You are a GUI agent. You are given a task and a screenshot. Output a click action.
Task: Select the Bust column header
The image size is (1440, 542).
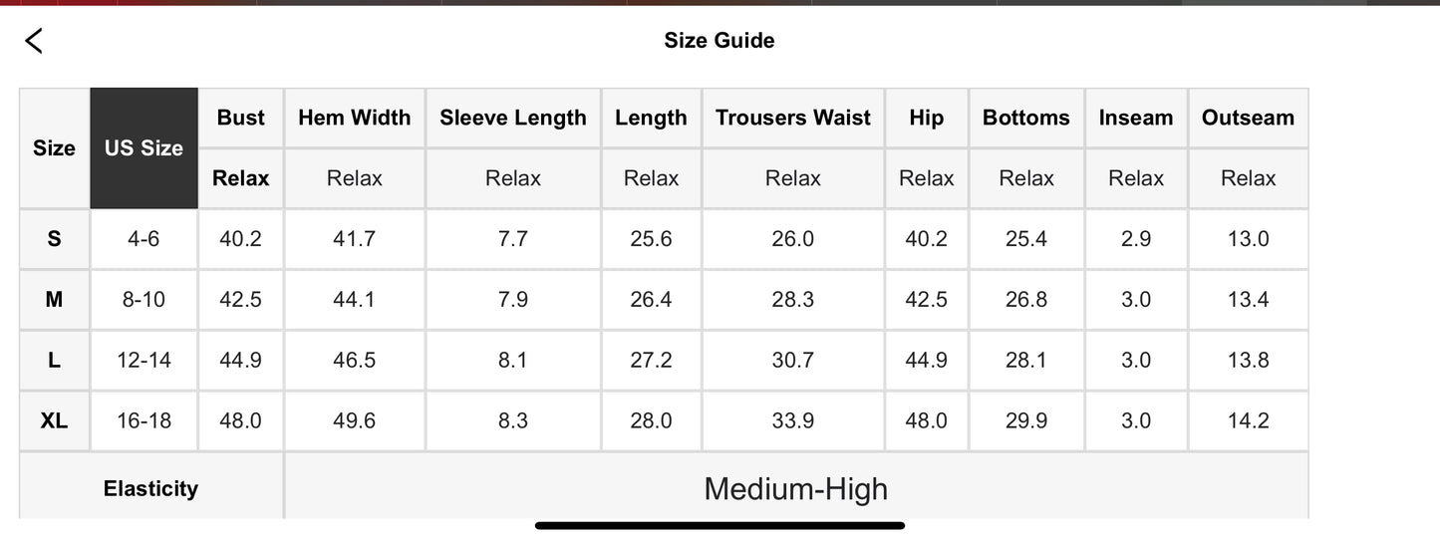pyautogui.click(x=241, y=118)
